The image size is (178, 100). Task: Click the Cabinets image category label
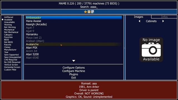tap(151, 21)
